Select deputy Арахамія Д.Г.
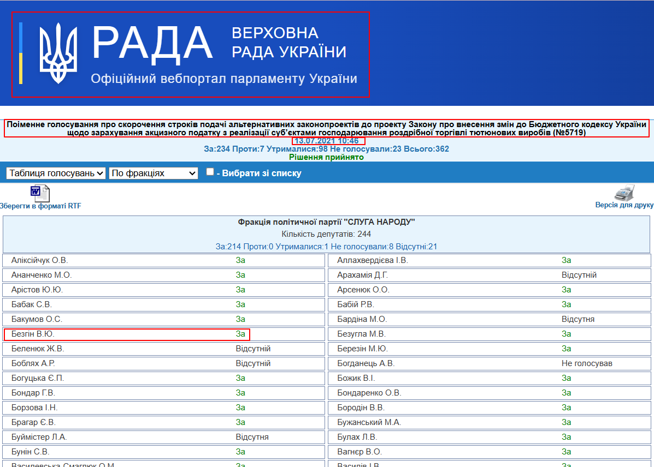Screen dimensions: 654x467 (x=362, y=275)
